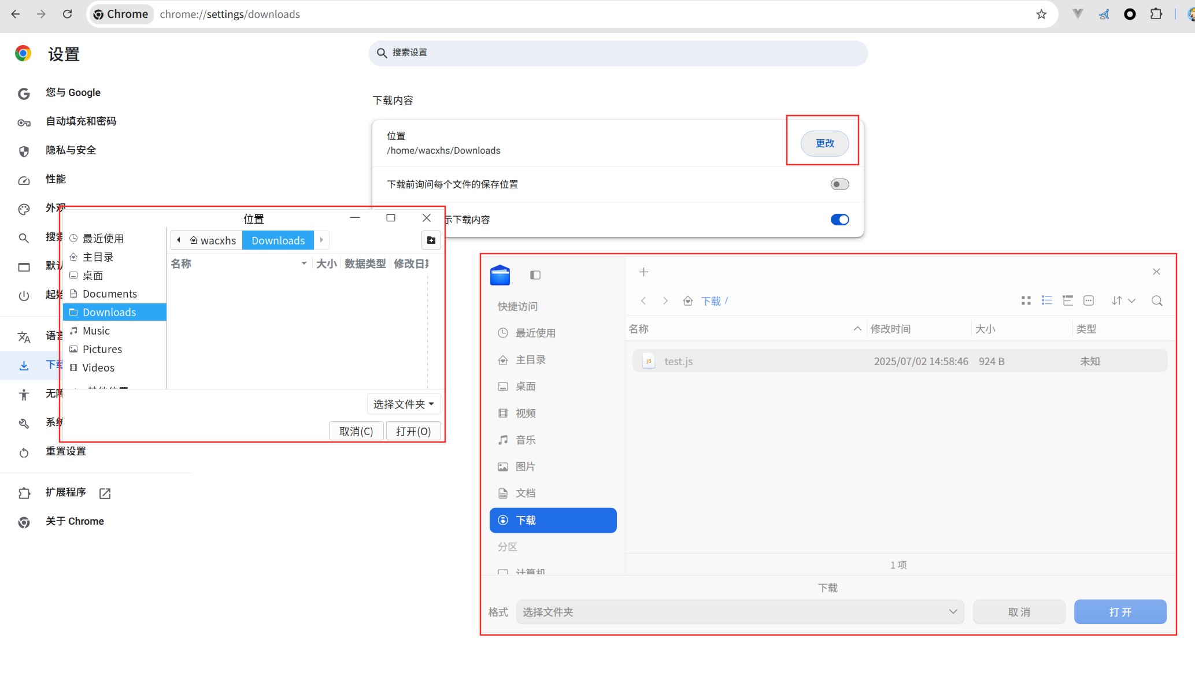Open the sort order dropdown in file manager

pos(1123,300)
